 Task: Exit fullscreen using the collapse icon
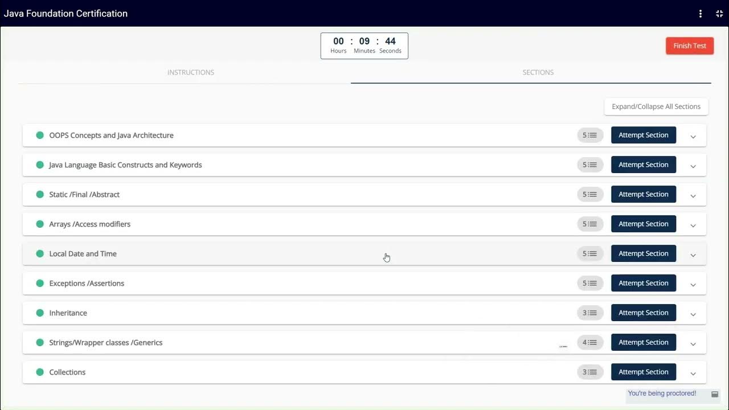coord(719,14)
